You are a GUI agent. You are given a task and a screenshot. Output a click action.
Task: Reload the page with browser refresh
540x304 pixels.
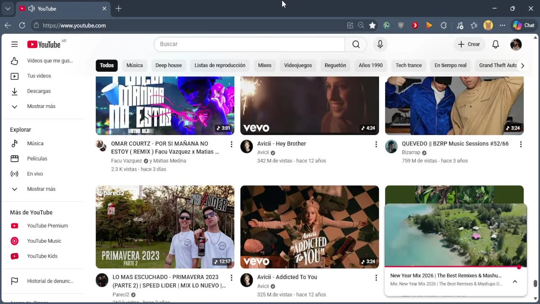[22, 25]
